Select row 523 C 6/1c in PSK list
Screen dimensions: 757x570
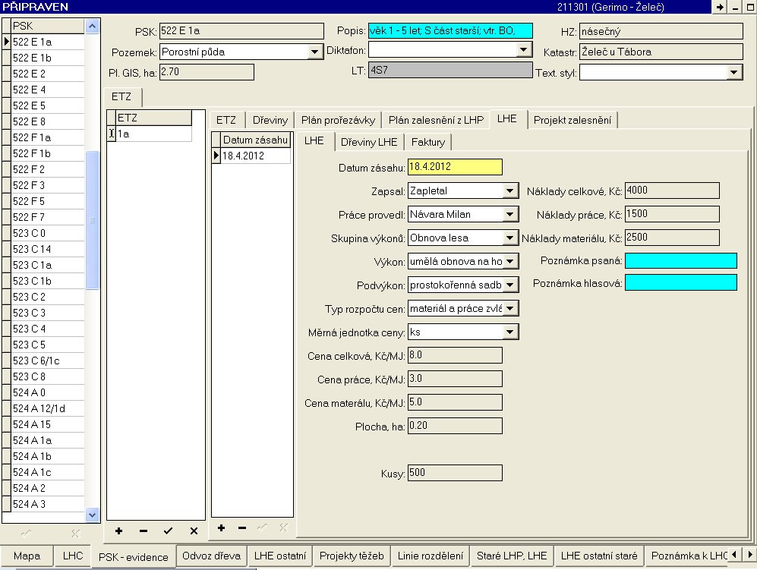click(48, 361)
